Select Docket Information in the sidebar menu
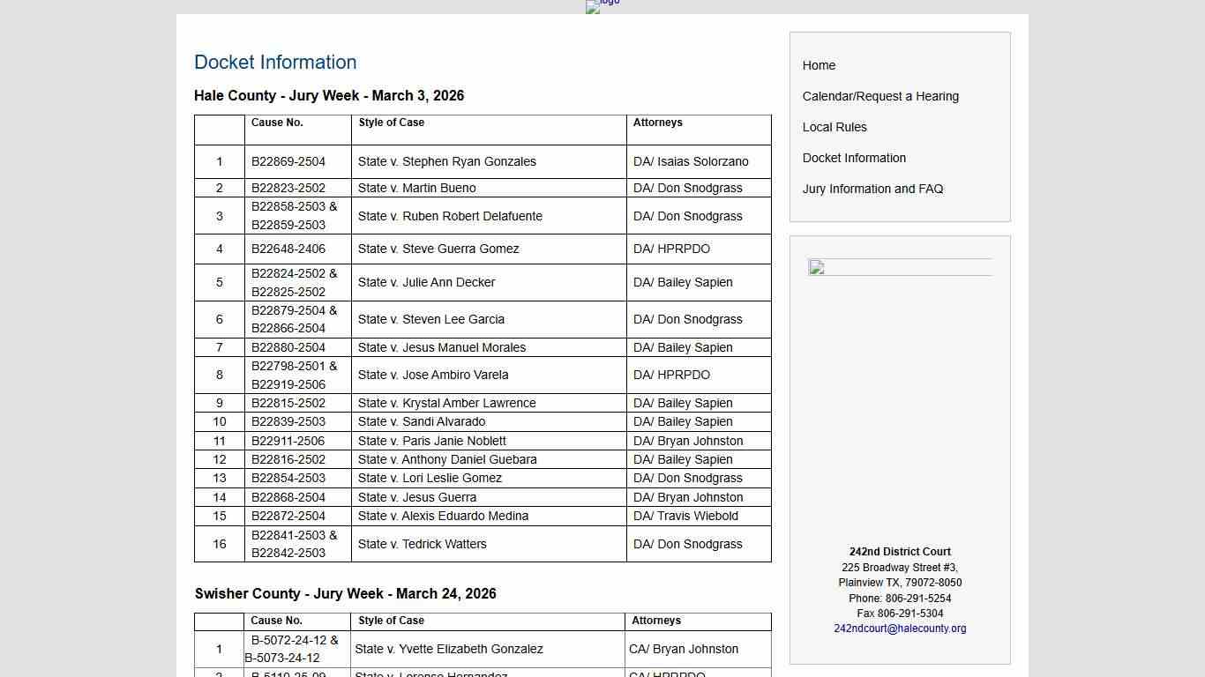1205x677 pixels. (854, 158)
